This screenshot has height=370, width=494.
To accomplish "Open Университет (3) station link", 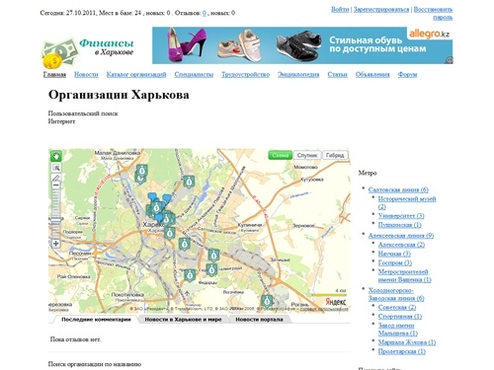I will pyautogui.click(x=401, y=216).
